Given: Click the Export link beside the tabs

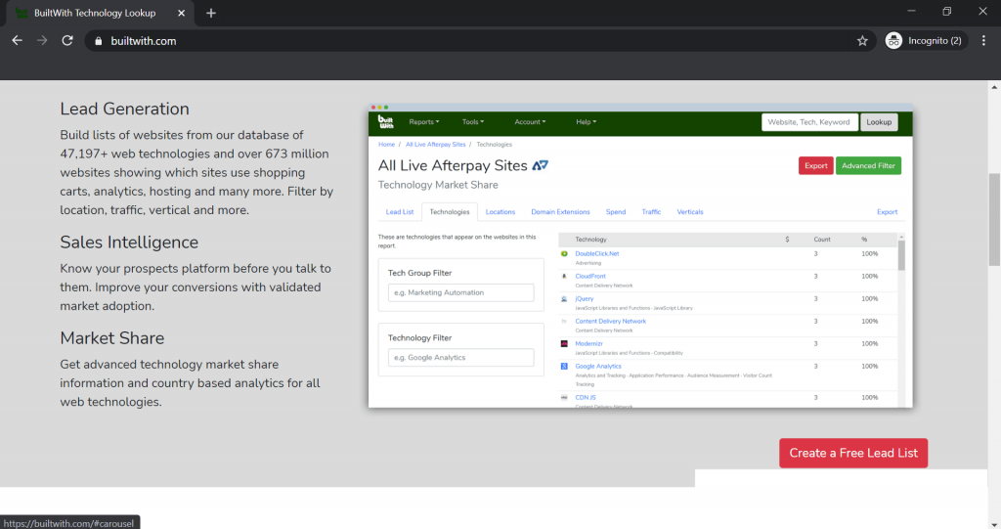Looking at the screenshot, I should [887, 212].
